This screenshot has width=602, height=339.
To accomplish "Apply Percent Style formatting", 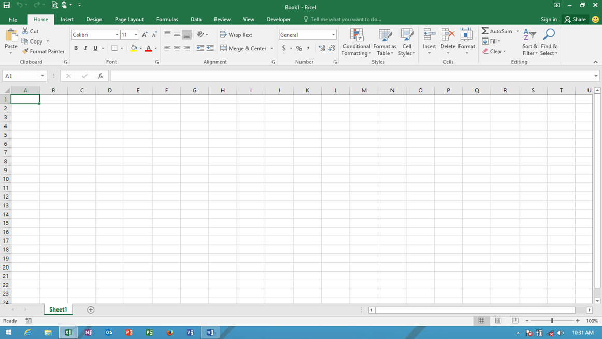I will (298, 48).
